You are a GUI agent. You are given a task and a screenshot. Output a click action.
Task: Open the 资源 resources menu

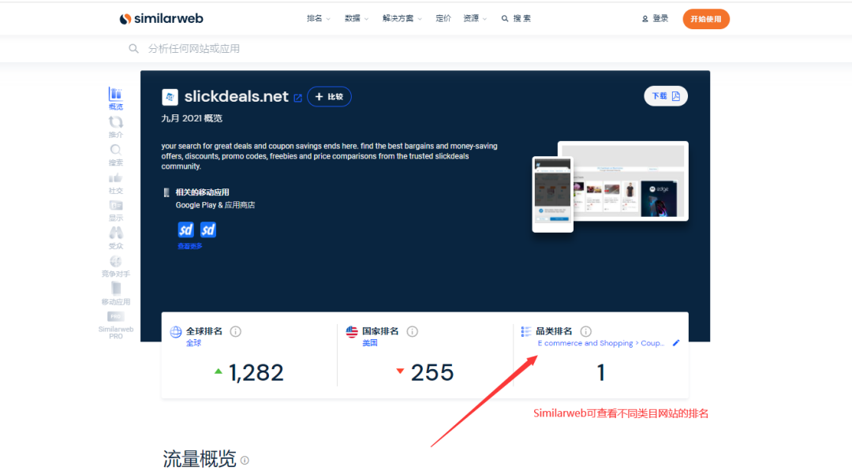pyautogui.click(x=475, y=18)
